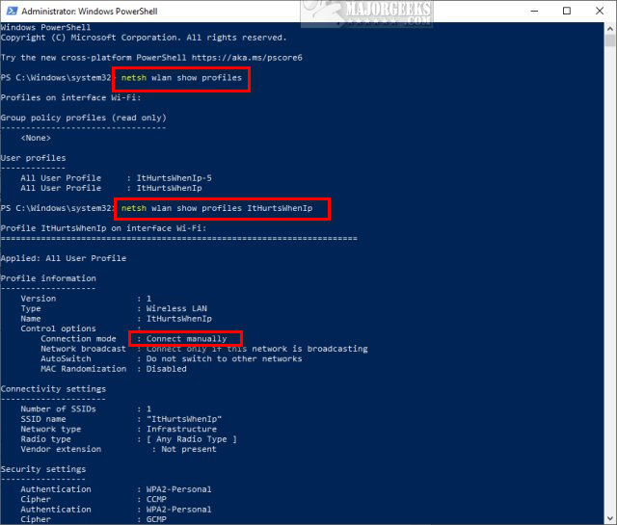Click the quoted SSID name "ItHurtsWhenIp"
Image resolution: width=617 pixels, height=525 pixels.
[184, 419]
